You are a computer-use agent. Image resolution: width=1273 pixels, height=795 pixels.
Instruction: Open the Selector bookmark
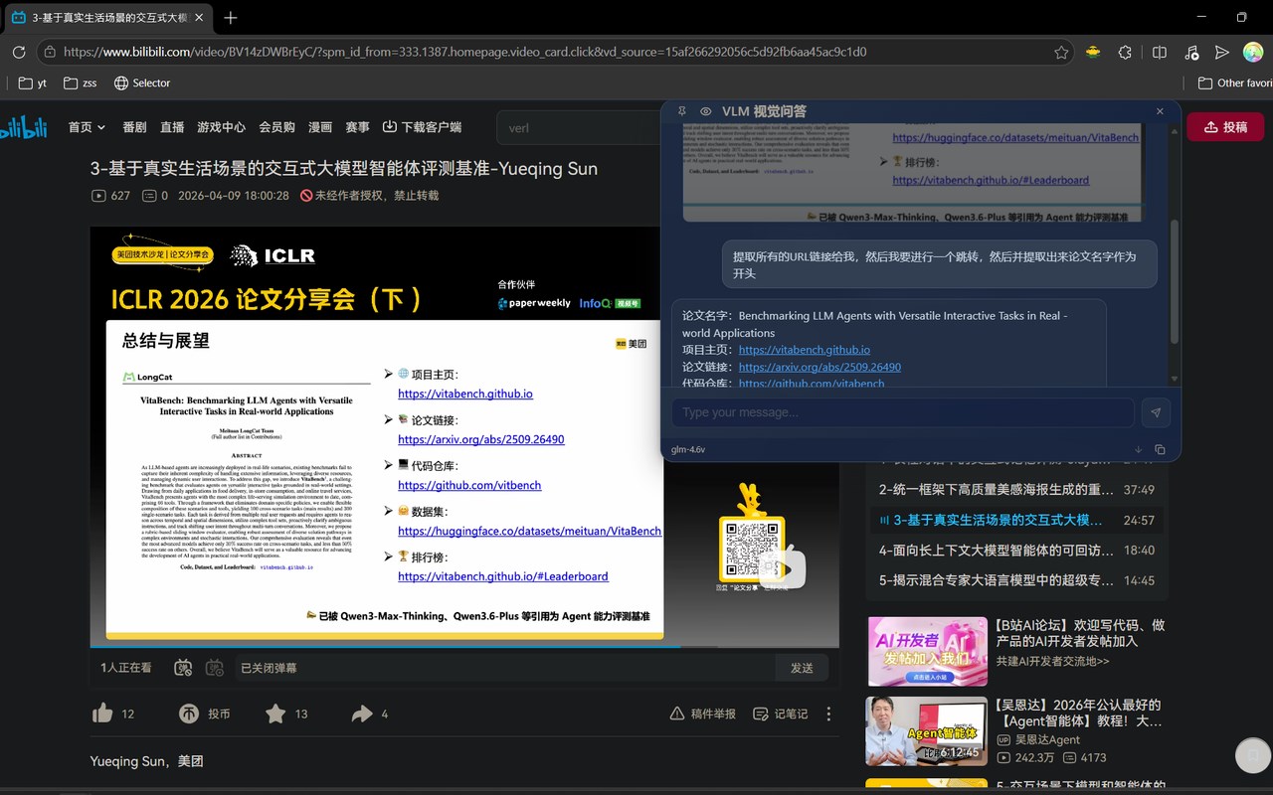142,83
